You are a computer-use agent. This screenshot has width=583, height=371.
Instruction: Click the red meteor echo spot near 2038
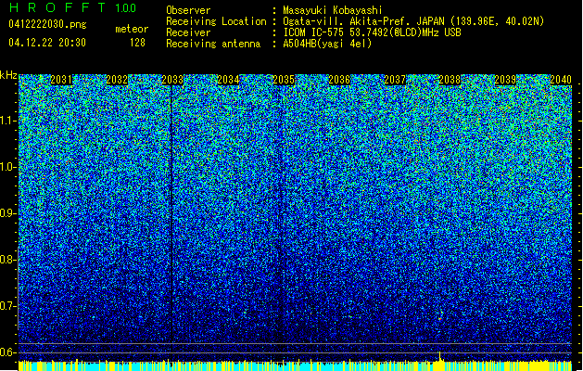(x=440, y=318)
